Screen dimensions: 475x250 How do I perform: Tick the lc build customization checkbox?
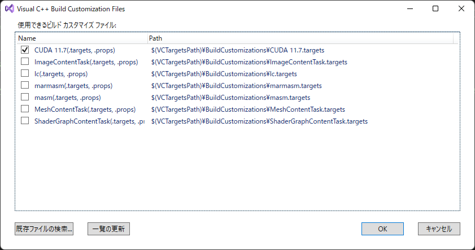pyautogui.click(x=25, y=73)
